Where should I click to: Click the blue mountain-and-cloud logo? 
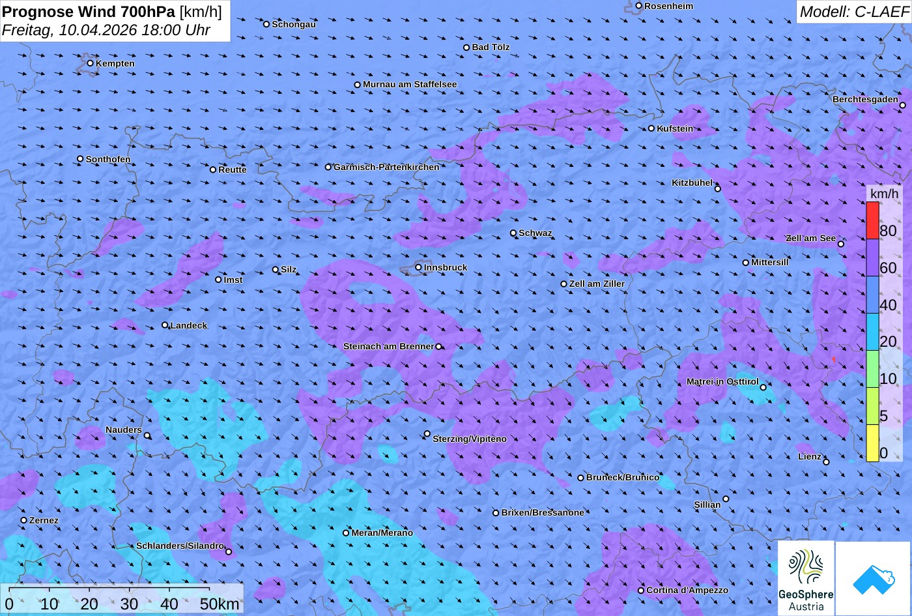pos(873,578)
